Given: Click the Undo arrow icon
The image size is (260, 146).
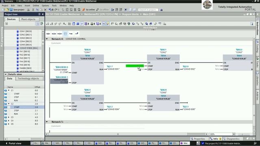Looking at the screenshot, I should 50,10.
